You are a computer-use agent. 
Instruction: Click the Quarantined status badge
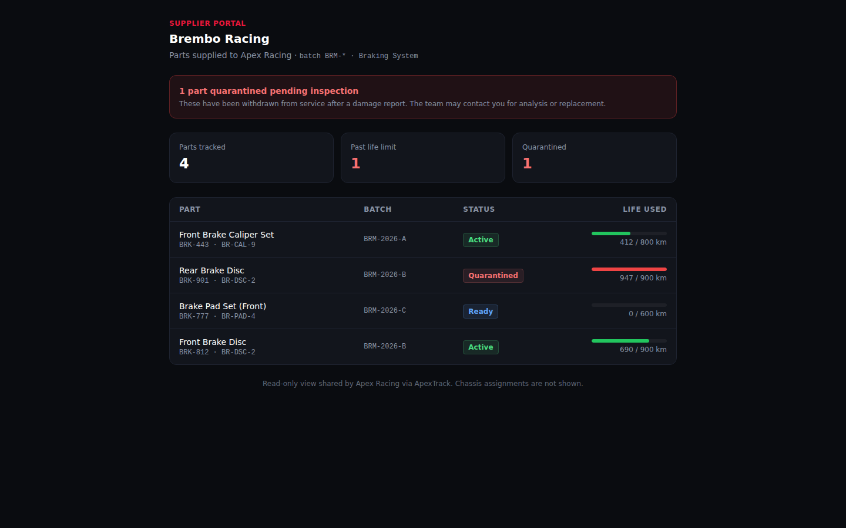(493, 276)
